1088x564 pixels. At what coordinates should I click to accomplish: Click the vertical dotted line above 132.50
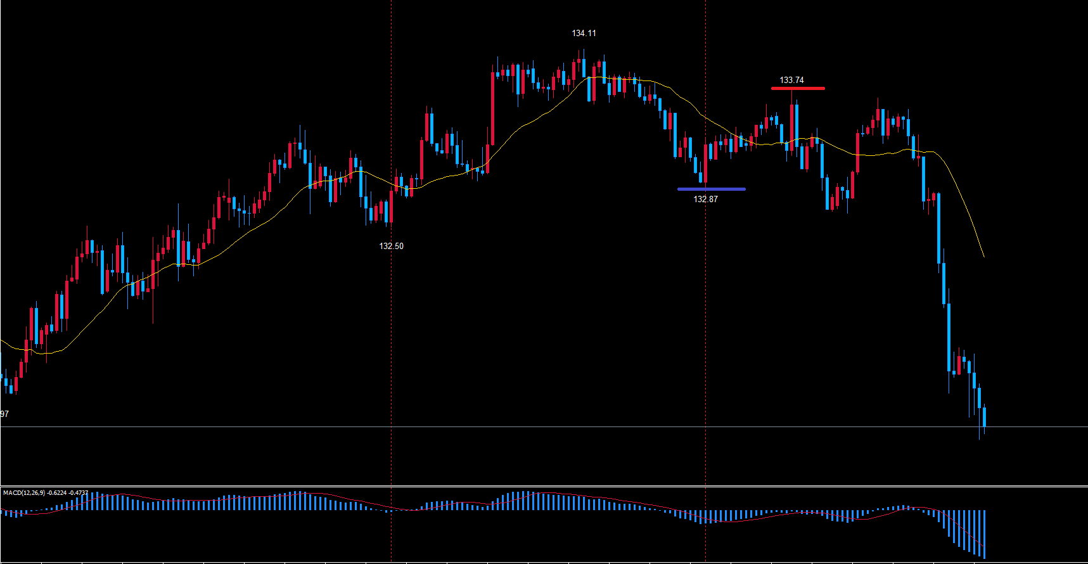[x=391, y=127]
